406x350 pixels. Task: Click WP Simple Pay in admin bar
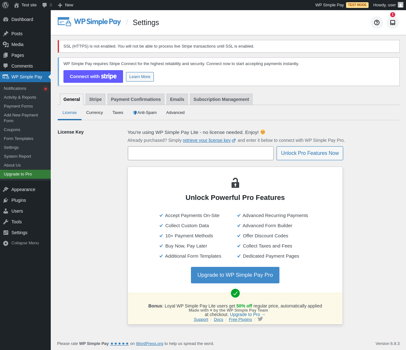tap(330, 5)
